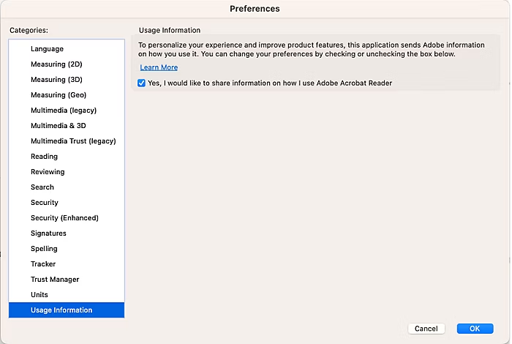Choose the Multimedia (legacy) category
512x344 pixels.
coord(64,111)
